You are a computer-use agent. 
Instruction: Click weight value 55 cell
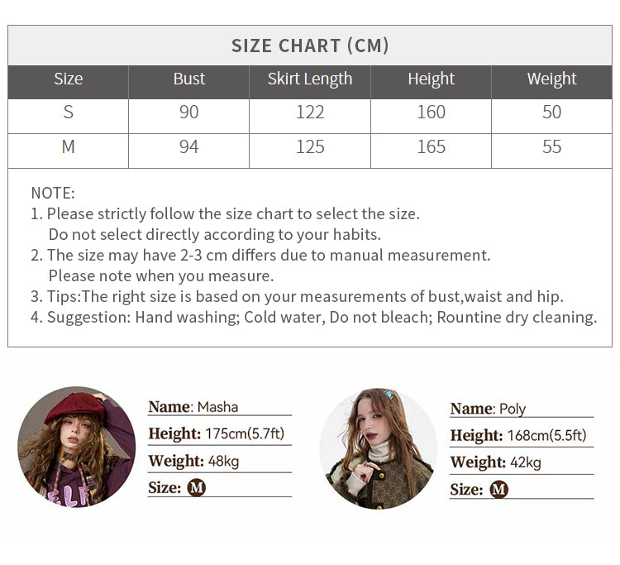point(551,146)
